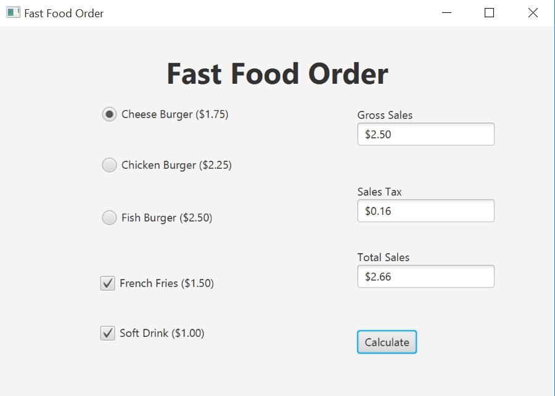Select the Total Sales field
The height and width of the screenshot is (396, 555).
coord(425,276)
